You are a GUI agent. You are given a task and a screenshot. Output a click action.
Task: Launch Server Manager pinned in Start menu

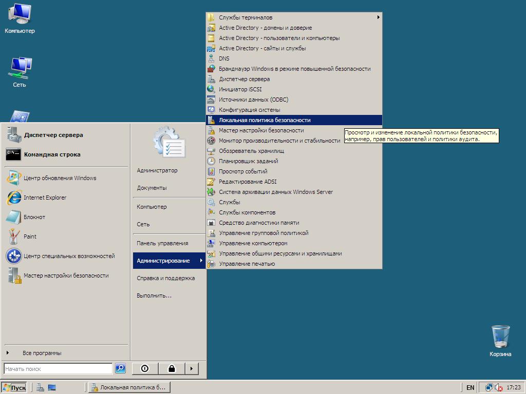(x=67, y=135)
